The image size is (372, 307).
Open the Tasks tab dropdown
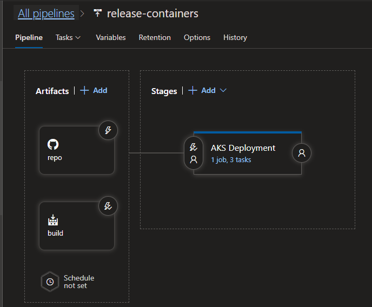(x=68, y=37)
